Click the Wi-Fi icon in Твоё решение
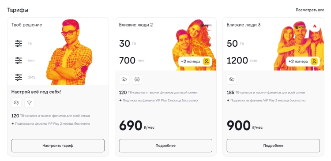 (29, 103)
